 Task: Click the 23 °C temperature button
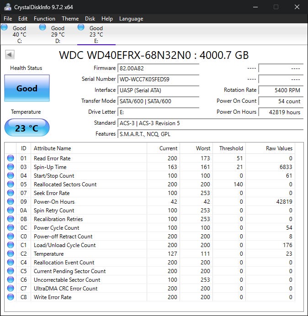[x=27, y=128]
